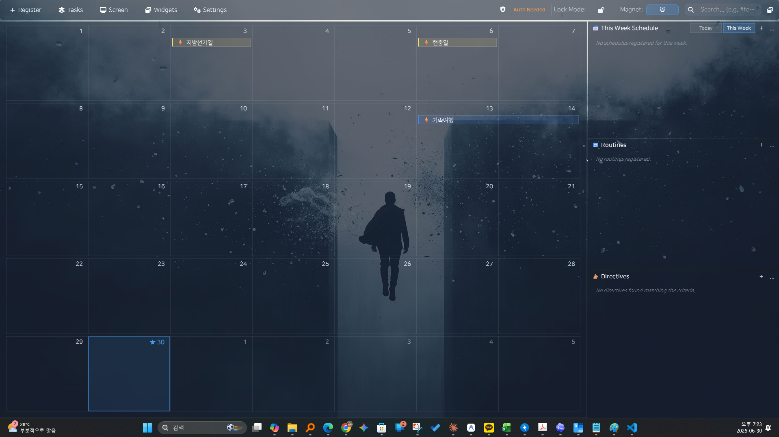Viewport: 779px width, 437px height.
Task: Select the This Week tab
Action: coord(739,28)
